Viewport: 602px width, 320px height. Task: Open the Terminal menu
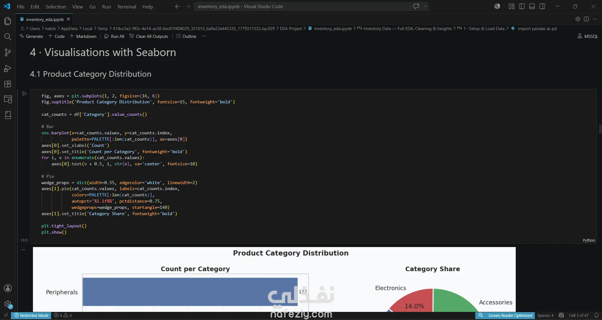[127, 7]
